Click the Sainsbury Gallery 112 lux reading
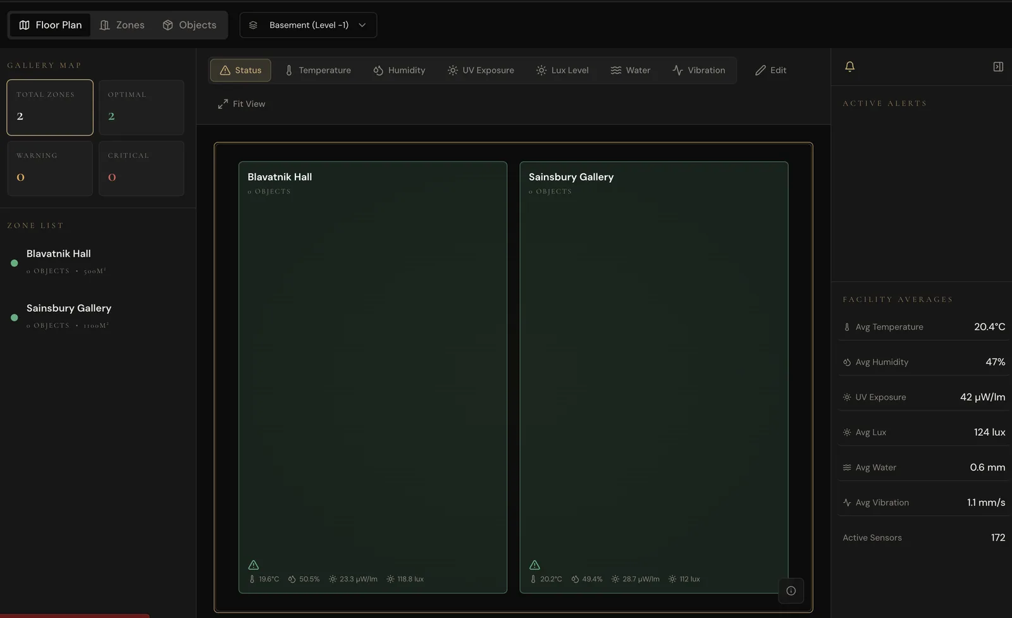The height and width of the screenshot is (618, 1012). [684, 579]
